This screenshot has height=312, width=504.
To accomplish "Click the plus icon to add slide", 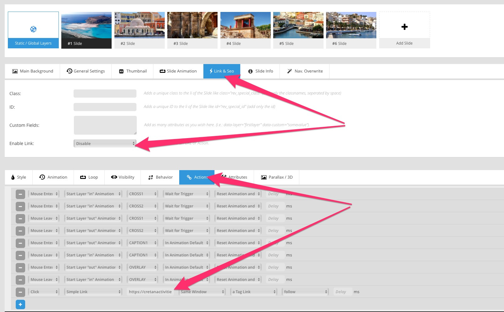I will (405, 27).
